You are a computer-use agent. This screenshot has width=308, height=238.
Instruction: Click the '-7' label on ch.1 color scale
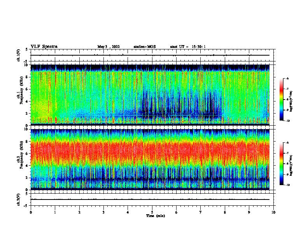pos(287,89)
